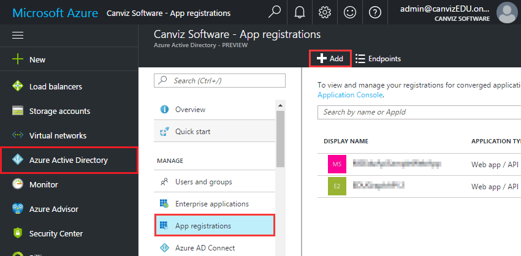
Task: Click Web app / API in E2 row
Action: pyautogui.click(x=495, y=187)
